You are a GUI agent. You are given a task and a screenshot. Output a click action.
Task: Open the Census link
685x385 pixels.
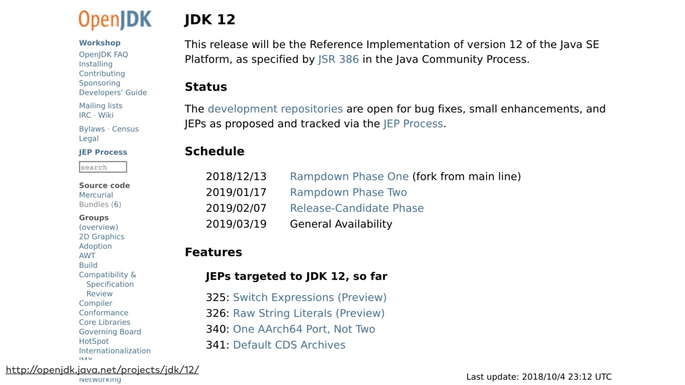tap(125, 129)
